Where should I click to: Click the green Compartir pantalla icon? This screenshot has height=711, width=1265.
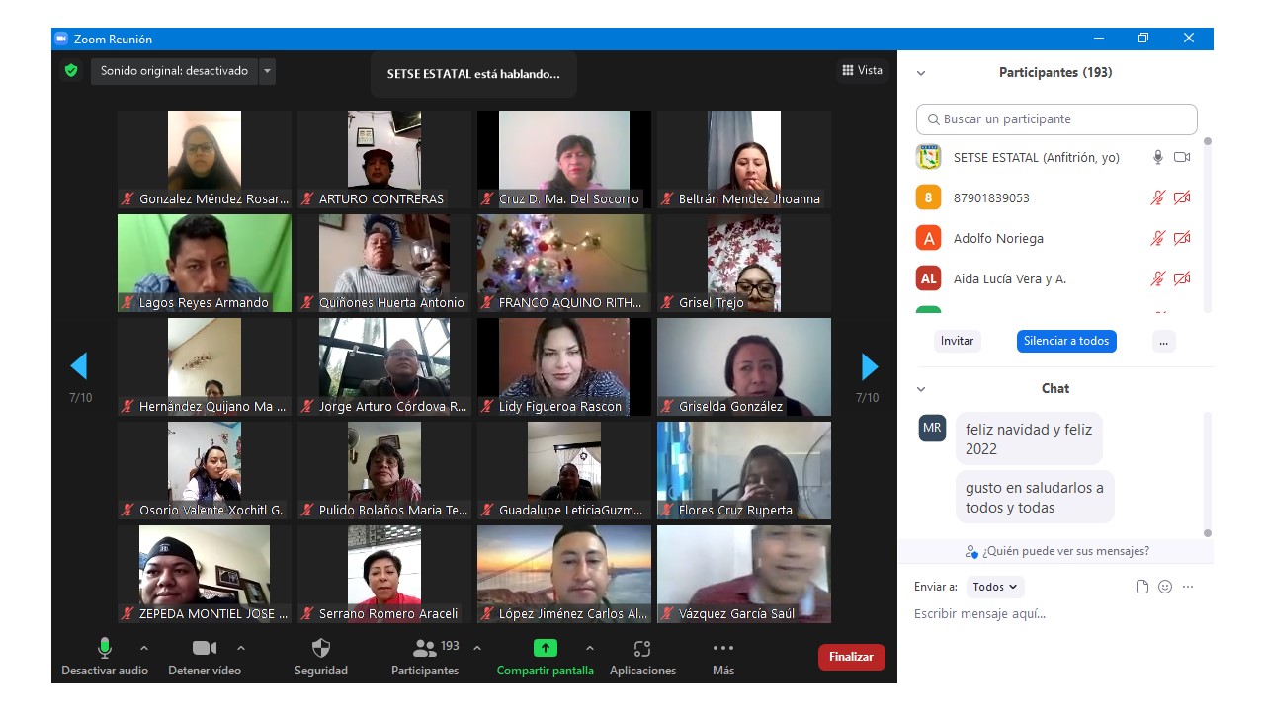coord(546,649)
